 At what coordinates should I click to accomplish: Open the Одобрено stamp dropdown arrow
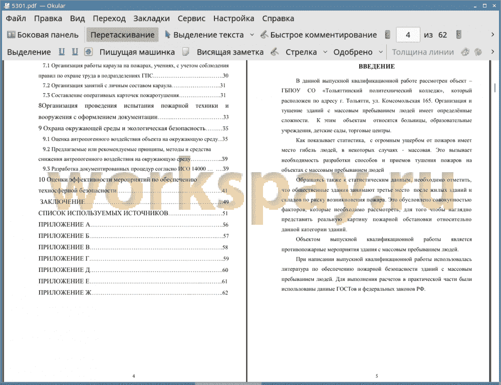point(381,52)
